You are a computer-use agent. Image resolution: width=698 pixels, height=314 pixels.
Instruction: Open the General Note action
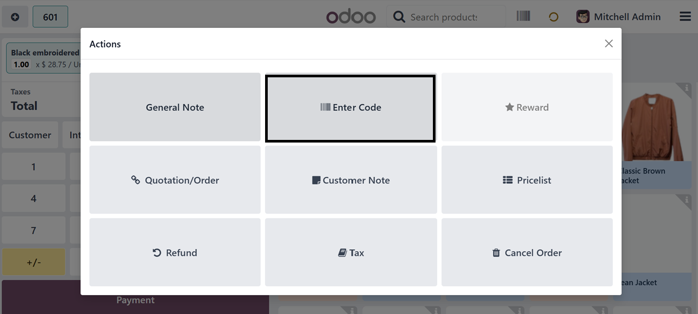[175, 107]
